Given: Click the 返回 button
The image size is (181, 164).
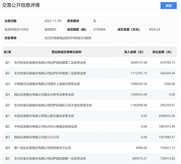Looking at the screenshot, I should (169, 6).
